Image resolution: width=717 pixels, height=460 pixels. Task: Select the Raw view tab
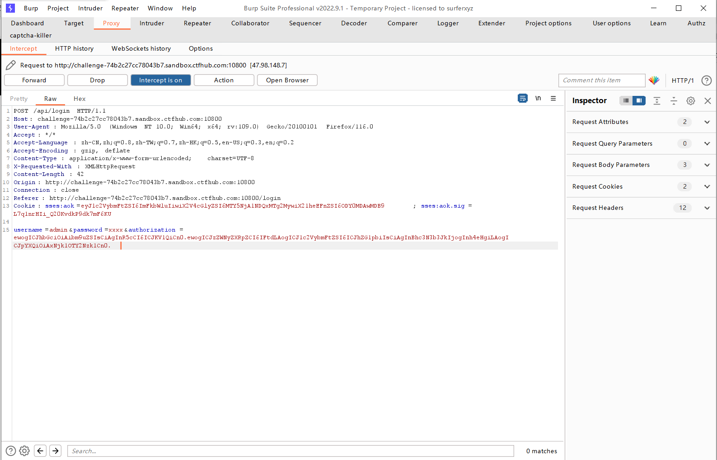click(x=51, y=99)
